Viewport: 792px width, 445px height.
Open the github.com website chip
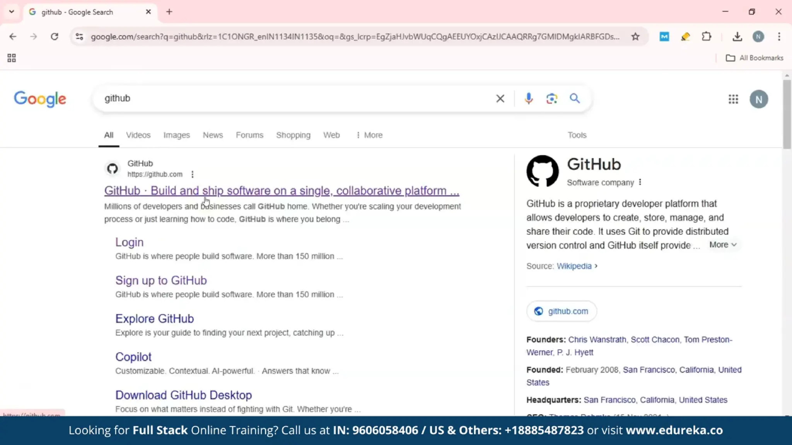pos(562,311)
